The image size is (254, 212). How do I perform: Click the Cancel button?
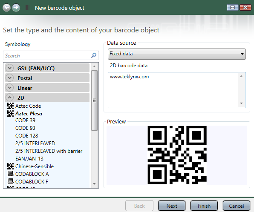coord(237,206)
